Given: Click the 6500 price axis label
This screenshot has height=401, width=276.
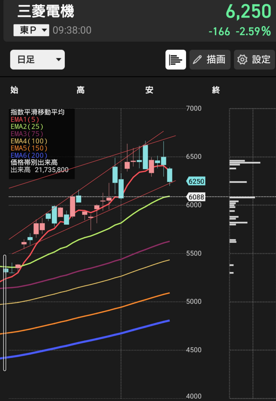Looking at the screenshot, I should point(194,157).
